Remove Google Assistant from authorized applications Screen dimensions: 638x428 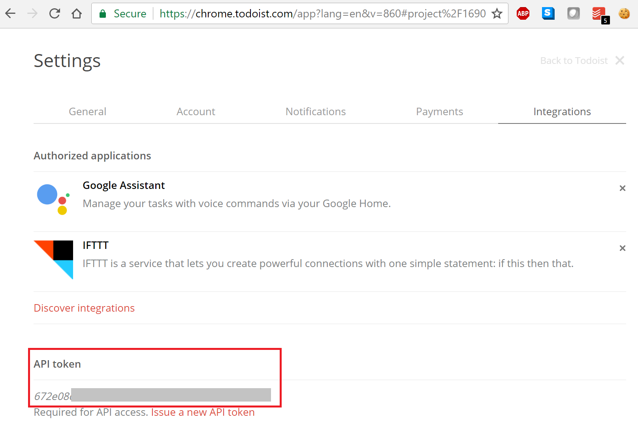[x=623, y=188]
